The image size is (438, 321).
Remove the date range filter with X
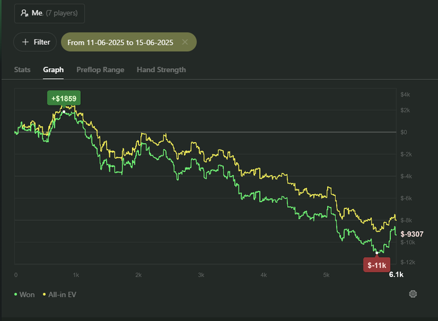point(185,42)
